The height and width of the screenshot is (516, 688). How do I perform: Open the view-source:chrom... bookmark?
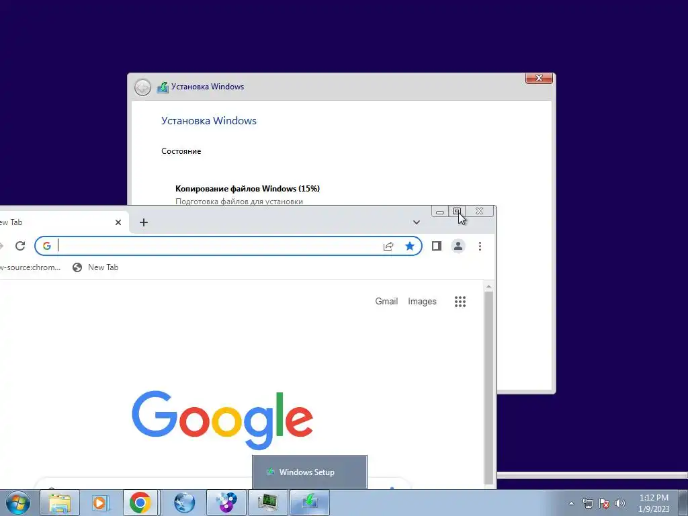[30, 267]
